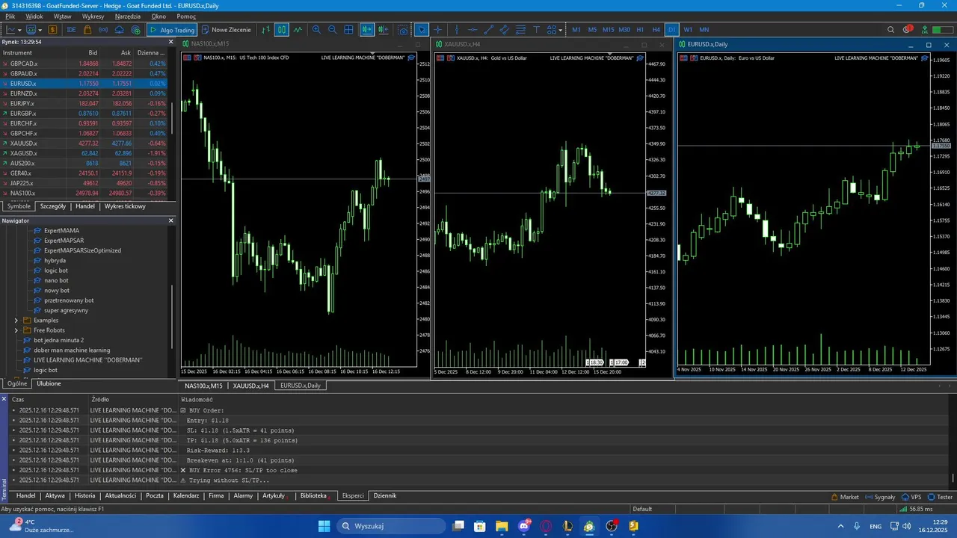957x538 pixels.
Task: Select the 'nano bot' expert advisor
Action: (56, 280)
